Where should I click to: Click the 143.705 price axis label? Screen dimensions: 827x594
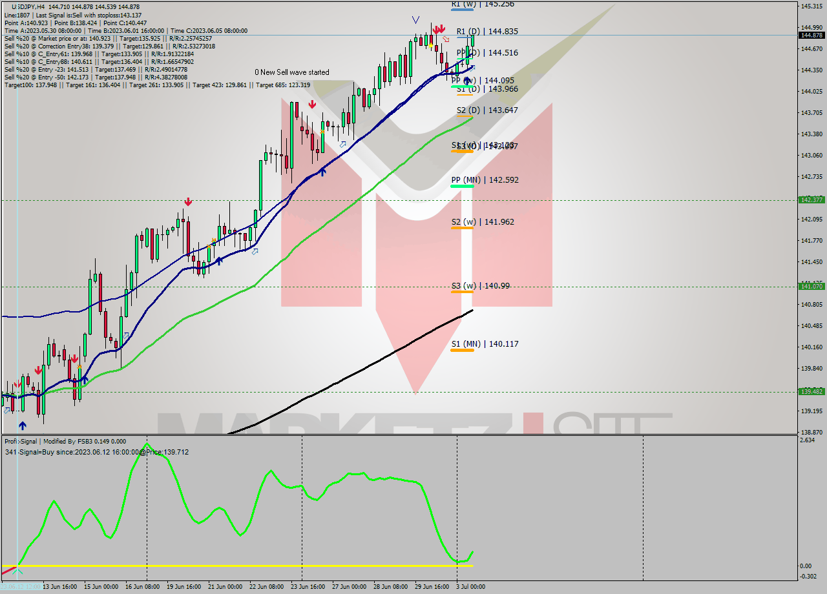[811, 113]
